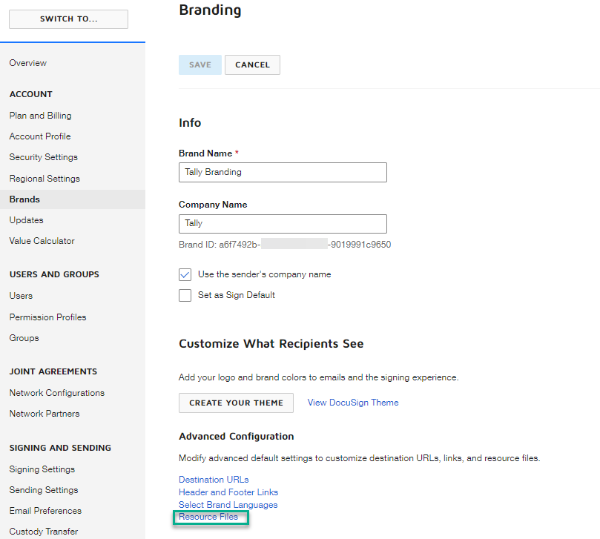Image resolution: width=600 pixels, height=539 pixels.
Task: Edit the Brand Name field
Action: pos(283,172)
